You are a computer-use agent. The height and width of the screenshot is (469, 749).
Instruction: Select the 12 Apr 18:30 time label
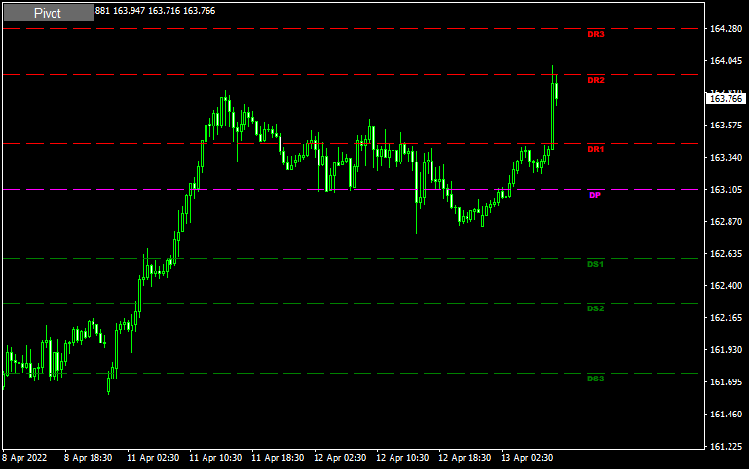[463, 457]
